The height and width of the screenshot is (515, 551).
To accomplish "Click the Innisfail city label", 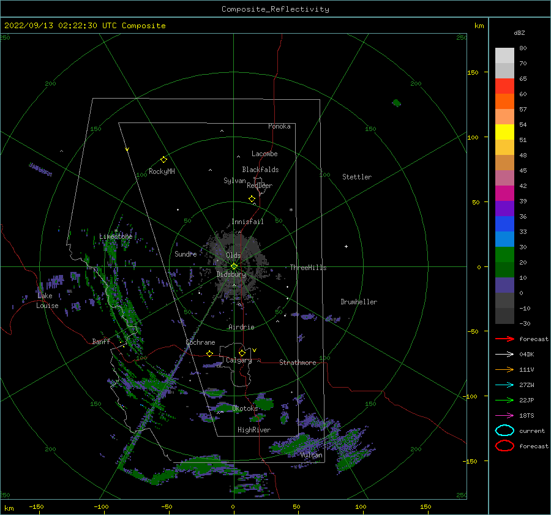I will click(247, 222).
